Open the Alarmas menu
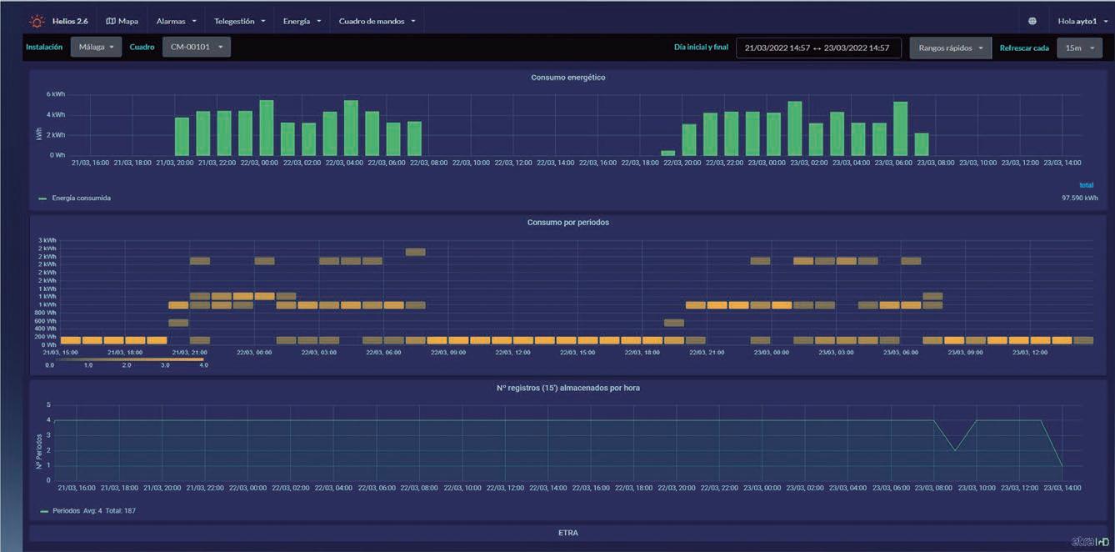1115x552 pixels. [x=177, y=21]
